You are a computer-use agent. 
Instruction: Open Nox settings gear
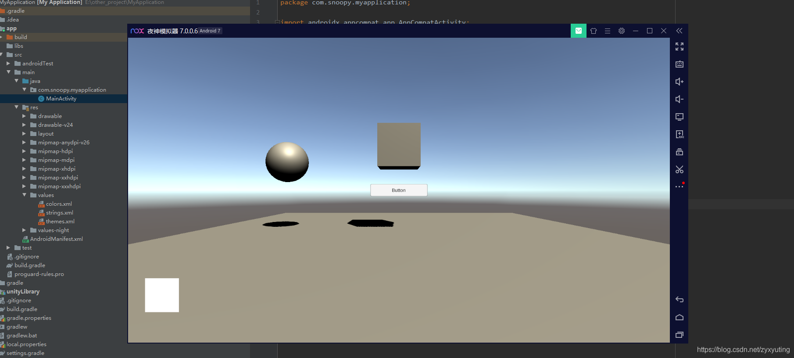622,31
